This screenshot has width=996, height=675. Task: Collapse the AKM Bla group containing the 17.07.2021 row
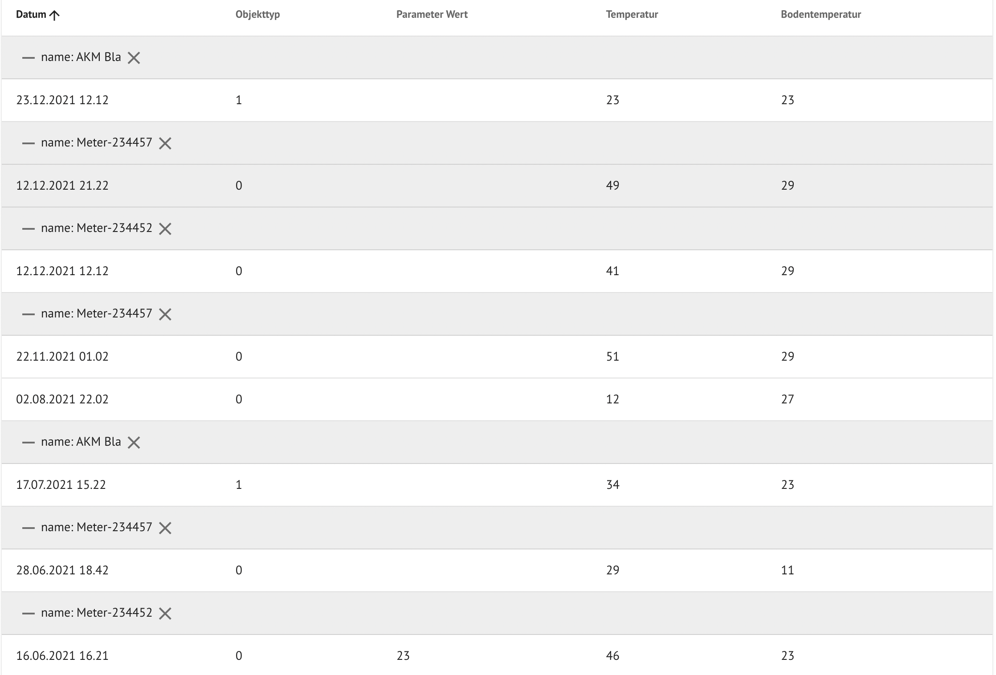click(x=29, y=443)
